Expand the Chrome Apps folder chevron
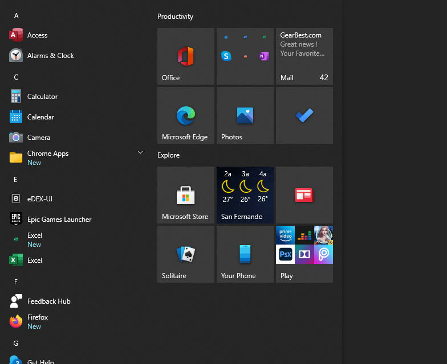 coord(140,152)
